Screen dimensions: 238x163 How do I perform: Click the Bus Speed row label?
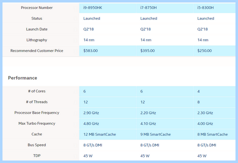(37, 145)
